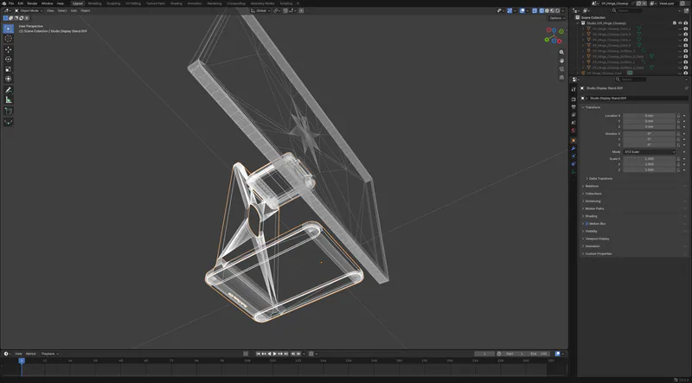
Task: Select the Rotate tool
Action: (x=8, y=59)
